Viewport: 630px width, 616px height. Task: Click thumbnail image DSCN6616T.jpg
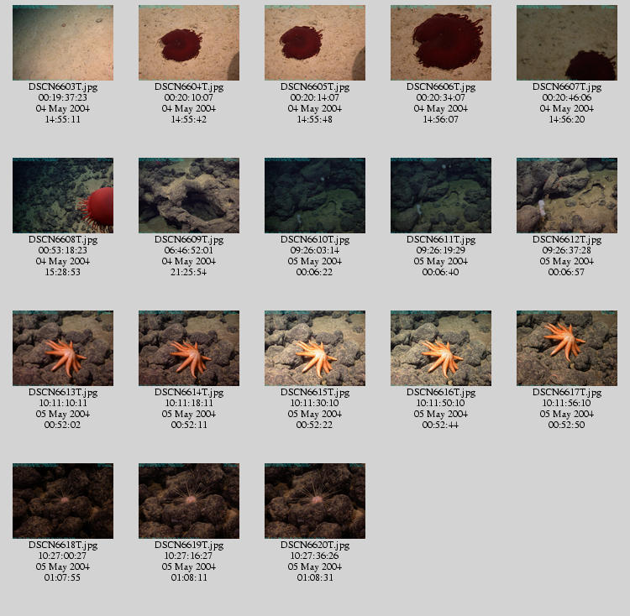(x=441, y=348)
